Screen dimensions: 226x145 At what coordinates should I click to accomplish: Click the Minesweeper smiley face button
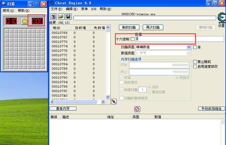click(x=25, y=21)
